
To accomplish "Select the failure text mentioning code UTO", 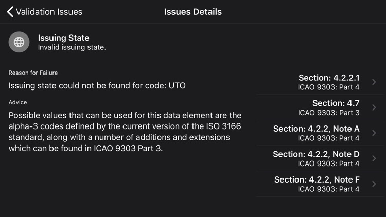I will pyautogui.click(x=97, y=85).
